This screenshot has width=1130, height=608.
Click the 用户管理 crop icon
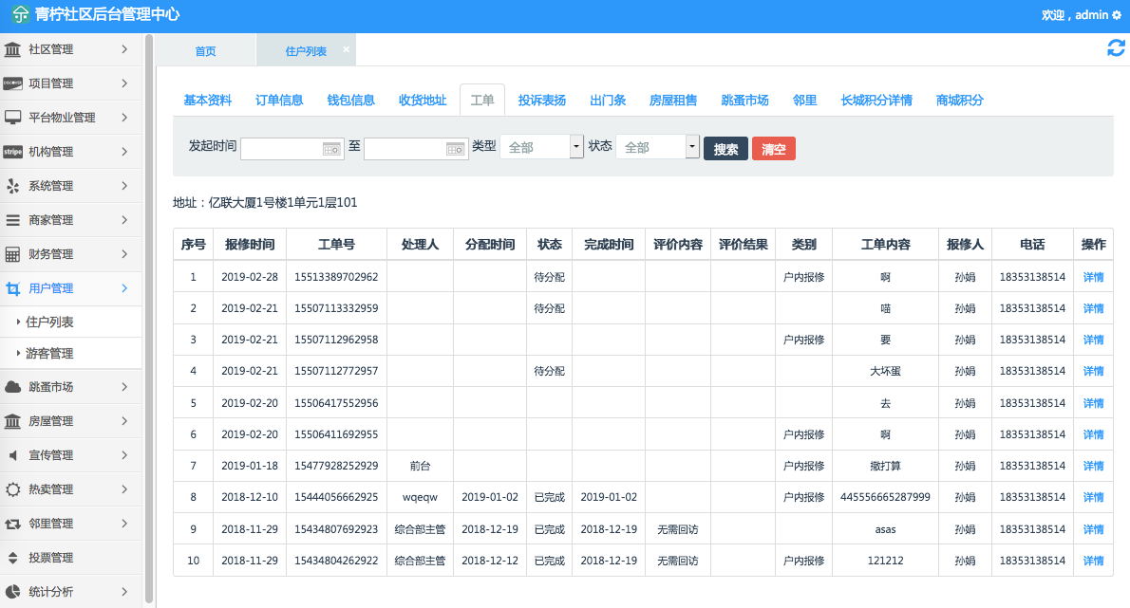[x=12, y=288]
